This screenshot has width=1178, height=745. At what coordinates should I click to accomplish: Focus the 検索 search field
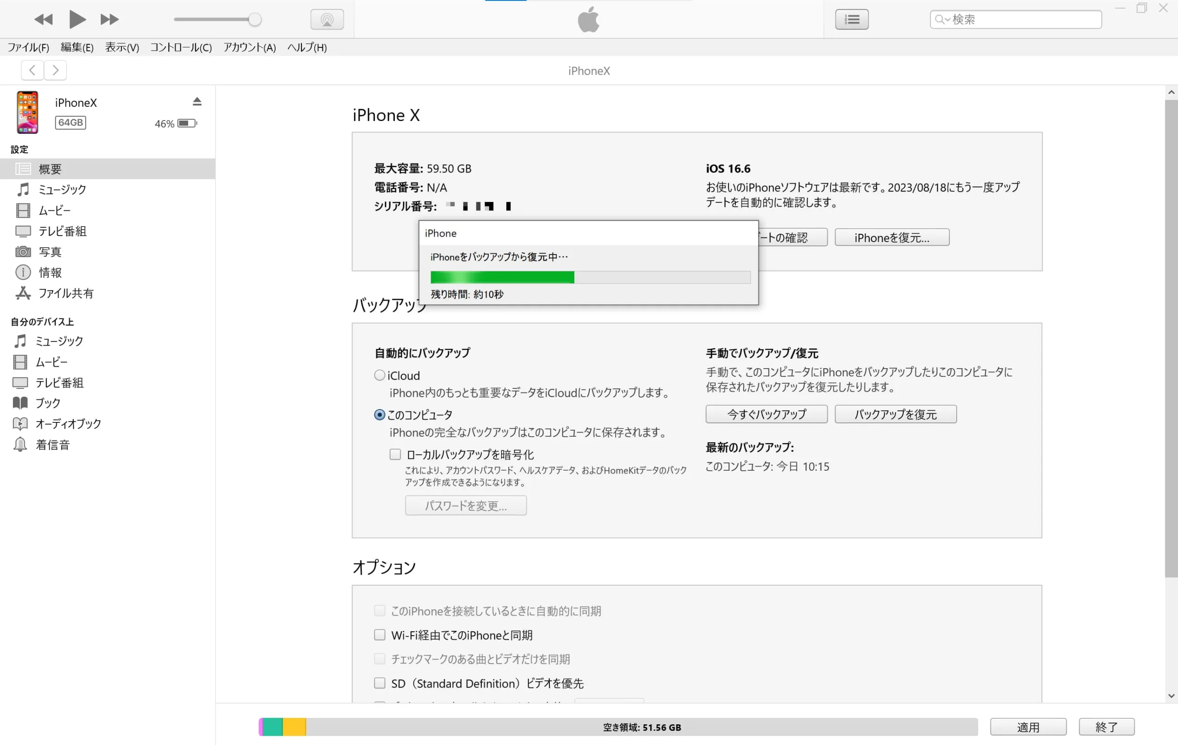pyautogui.click(x=1016, y=20)
